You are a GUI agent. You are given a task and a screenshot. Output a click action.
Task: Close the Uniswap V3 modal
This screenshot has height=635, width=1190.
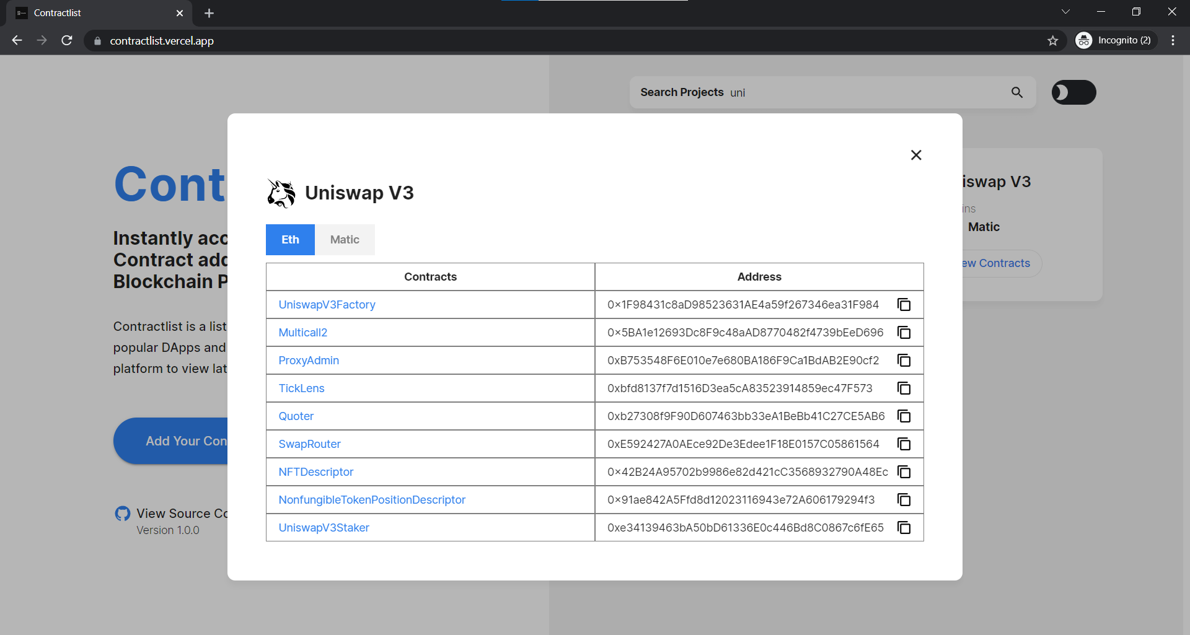click(916, 155)
